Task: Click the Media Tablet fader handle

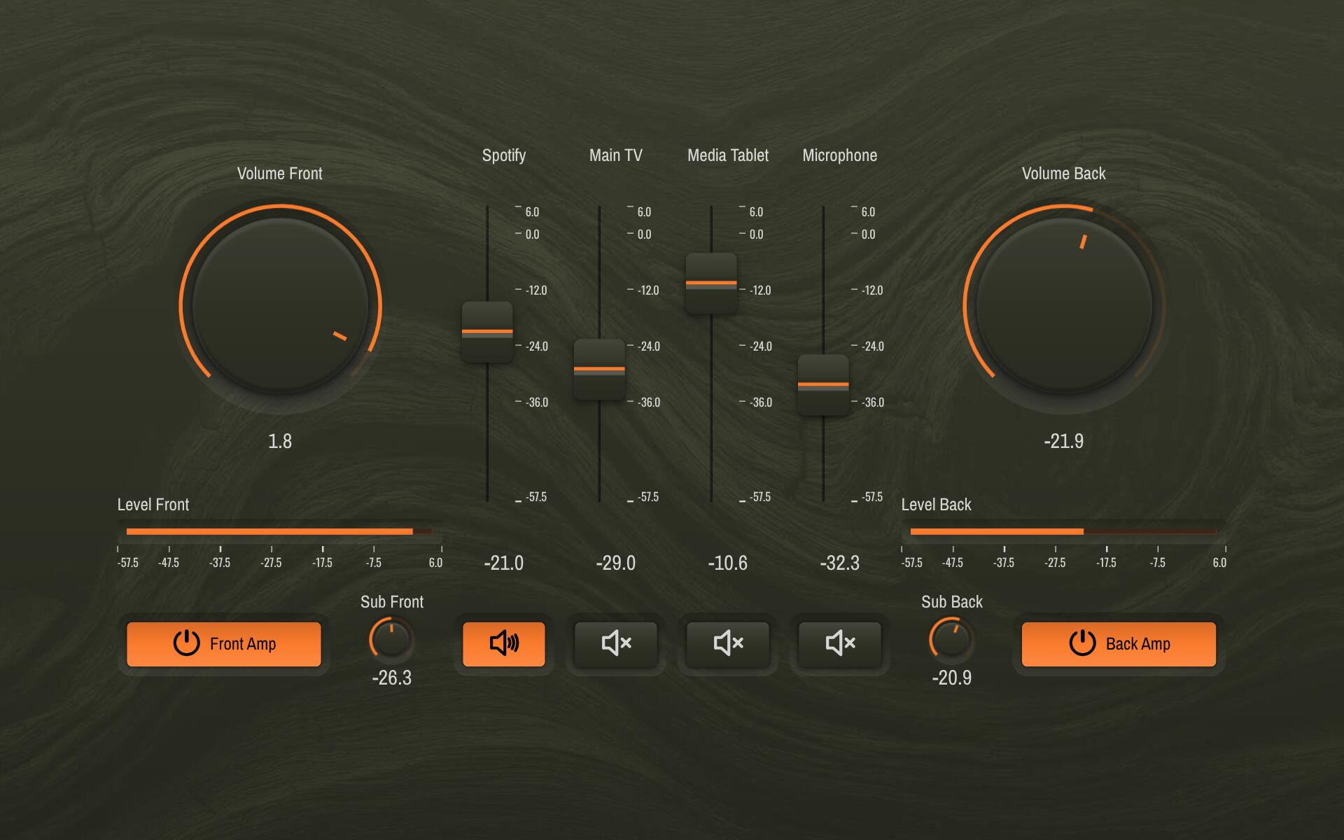Action: point(711,283)
